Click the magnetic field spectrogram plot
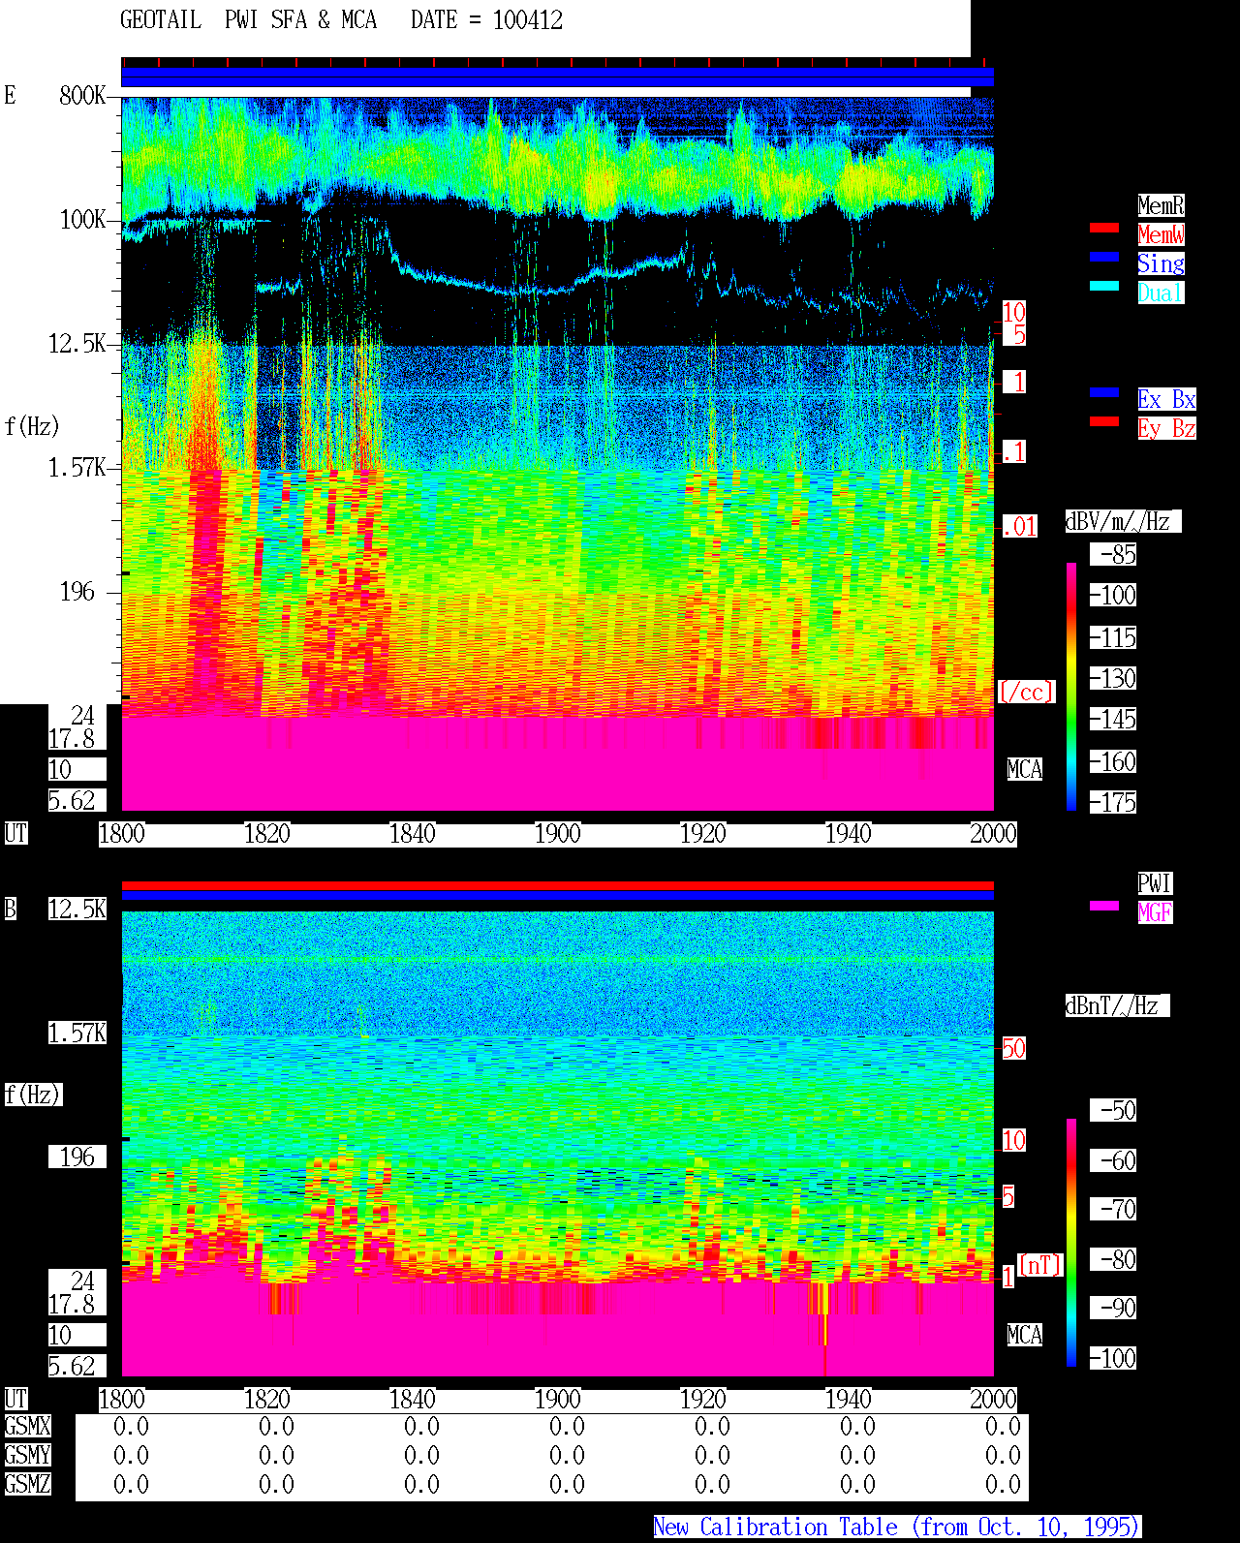Viewport: 1240px width, 1543px height. point(557,1143)
